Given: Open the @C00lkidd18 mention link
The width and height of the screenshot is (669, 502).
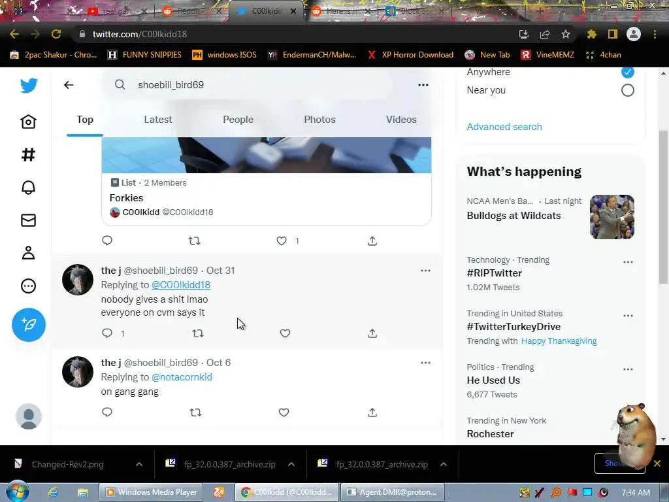Looking at the screenshot, I should (x=181, y=285).
